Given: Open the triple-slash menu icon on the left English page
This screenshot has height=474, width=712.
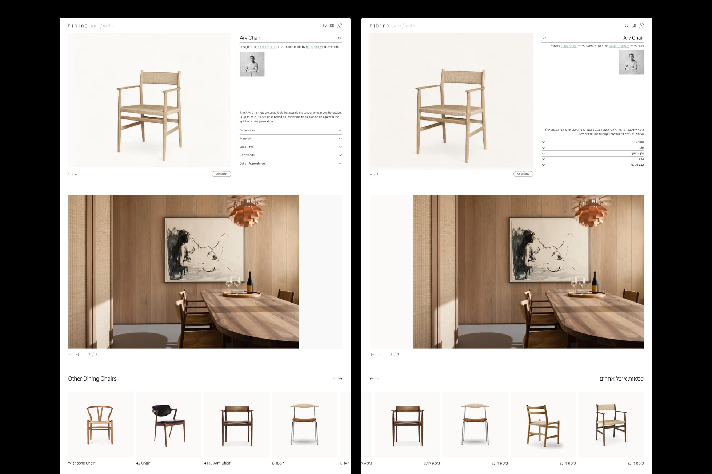Looking at the screenshot, I should click(340, 25).
